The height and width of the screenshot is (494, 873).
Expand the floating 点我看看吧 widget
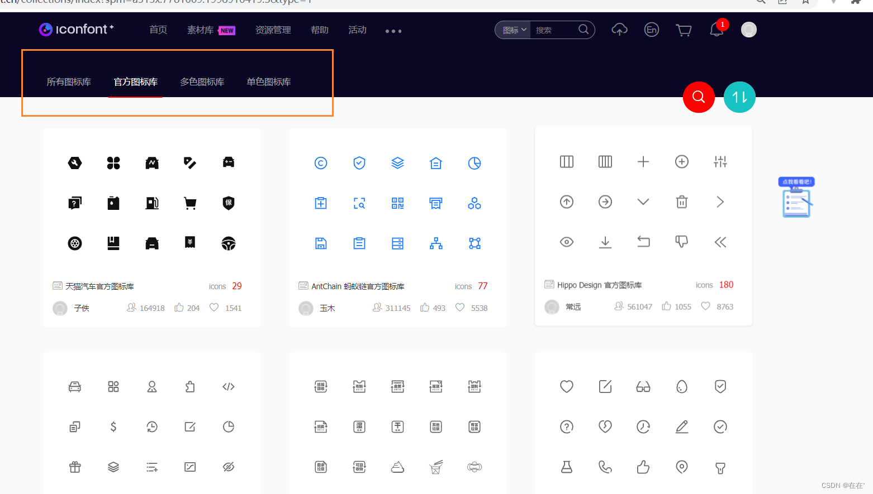tap(796, 196)
